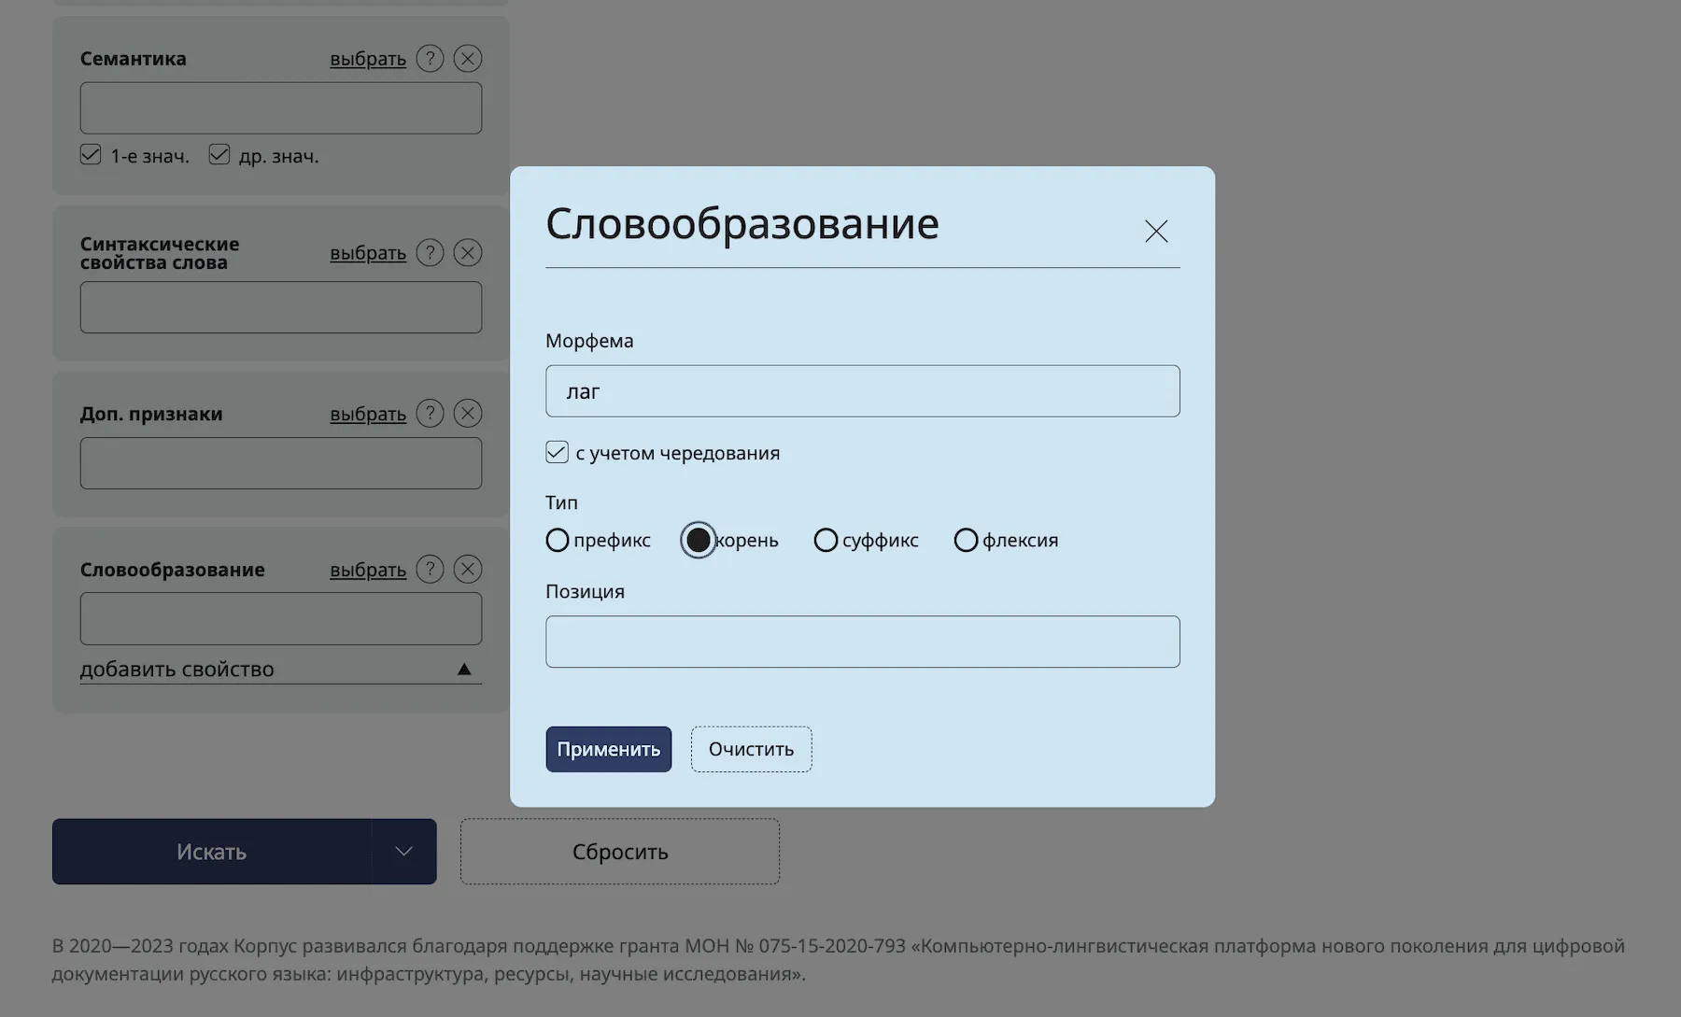Open help for Синтаксические свойства слова
Image resolution: width=1681 pixels, height=1017 pixels.
pos(430,252)
